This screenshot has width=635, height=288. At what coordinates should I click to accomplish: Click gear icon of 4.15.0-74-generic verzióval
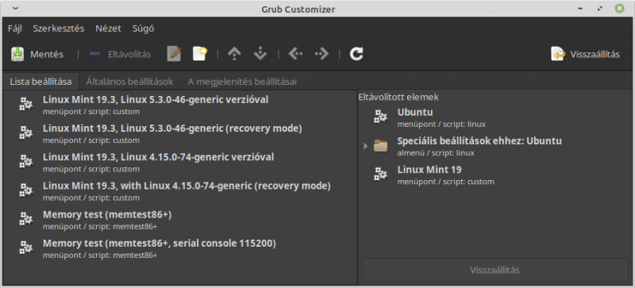[x=26, y=162]
